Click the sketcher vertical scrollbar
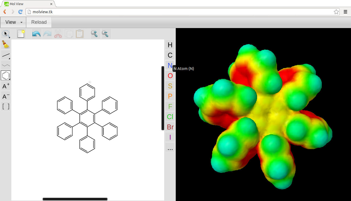The height and width of the screenshot is (201, 351). pos(163,98)
